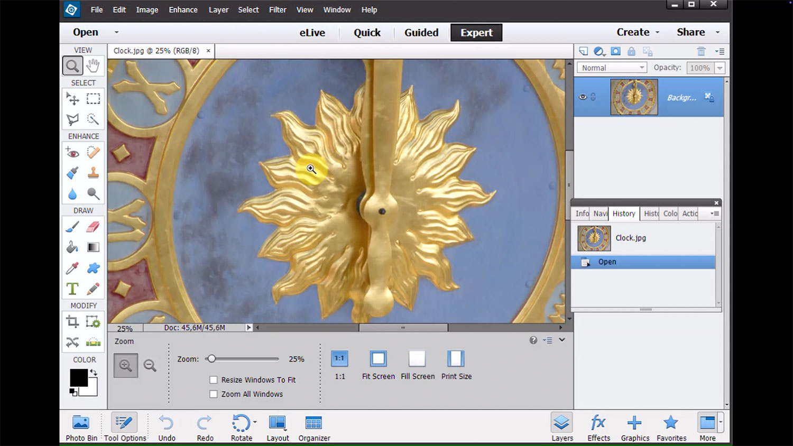Screen dimensions: 793x446
Task: Click the black foreground color swatch
Action: coord(78,377)
